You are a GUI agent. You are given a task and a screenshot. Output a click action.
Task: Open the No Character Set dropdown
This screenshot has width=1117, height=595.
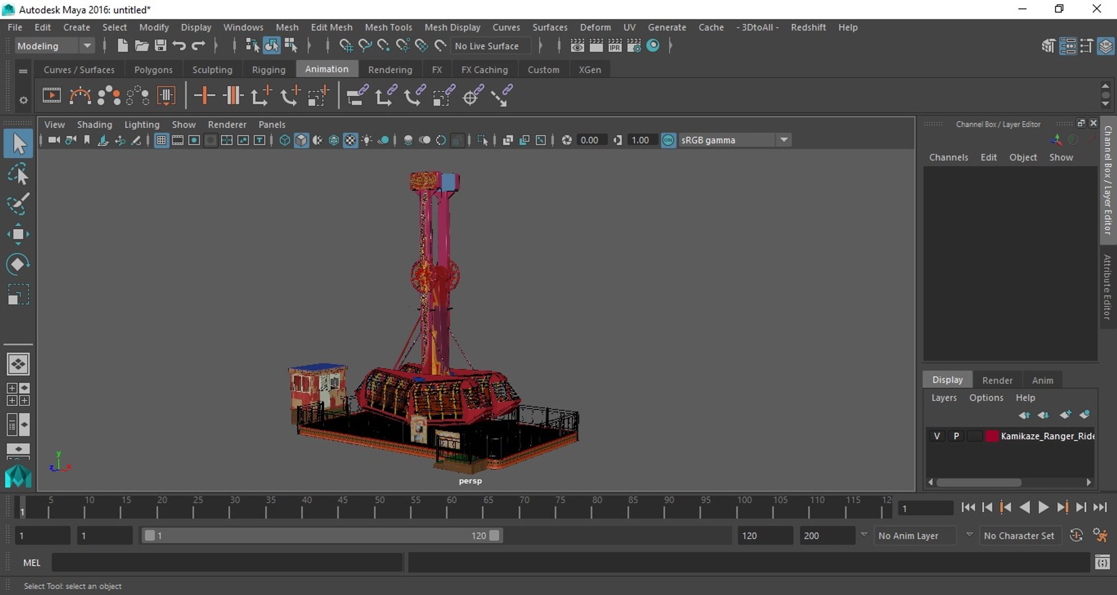[1019, 536]
